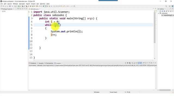Click the Save All toolbar icon
The image size is (174, 98).
(x=7, y=6)
